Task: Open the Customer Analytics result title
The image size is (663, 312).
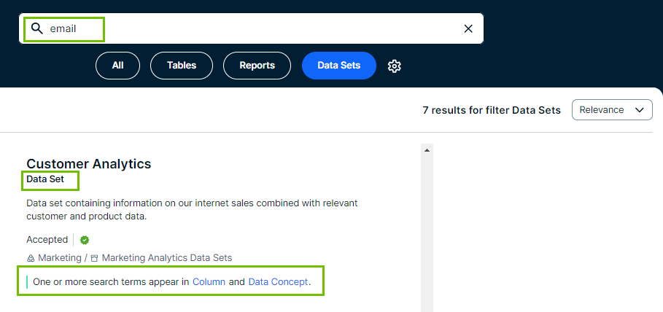Action: pos(88,164)
